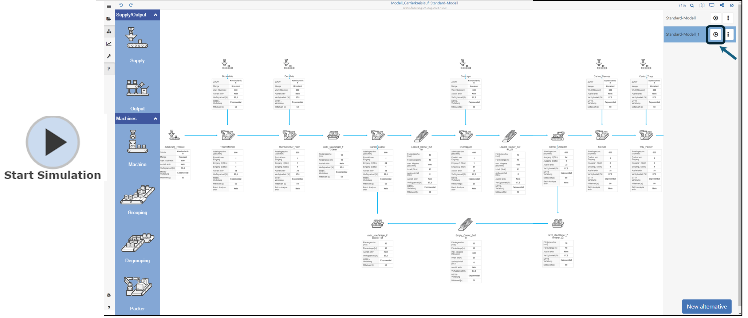748x318 pixels.
Task: Open the hamburger menu in sidebar
Action: (x=109, y=7)
